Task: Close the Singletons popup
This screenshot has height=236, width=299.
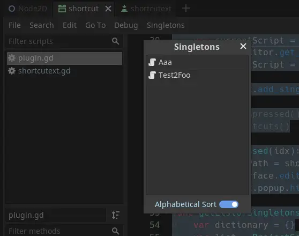Action: point(243,46)
